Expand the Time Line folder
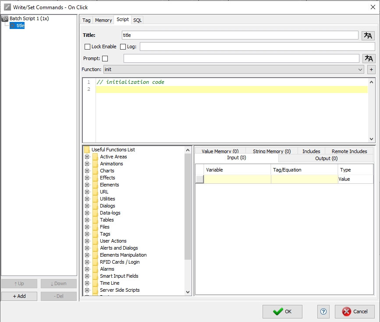 pyautogui.click(x=87, y=283)
